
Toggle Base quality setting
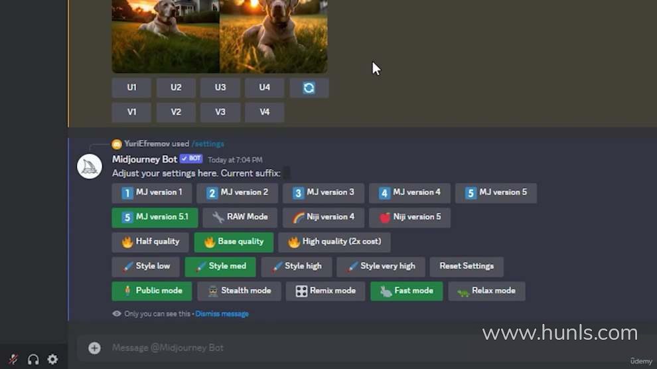(234, 242)
